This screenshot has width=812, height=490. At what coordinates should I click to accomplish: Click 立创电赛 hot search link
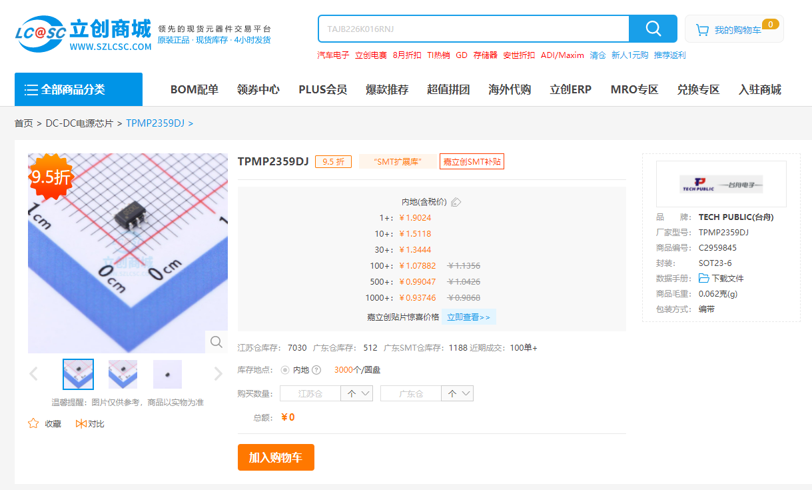pos(371,55)
